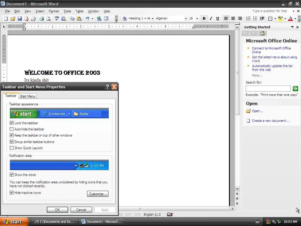Click the right indent marker on ruler
This screenshot has width=301, height=226.
tap(193, 27)
